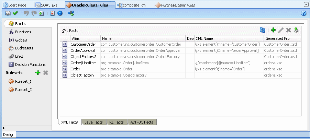
Task: Click the Generated From column header
Action: click(x=282, y=38)
